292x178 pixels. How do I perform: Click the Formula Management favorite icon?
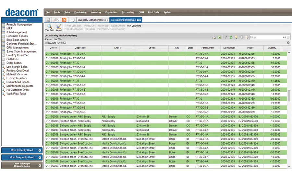click(3, 25)
